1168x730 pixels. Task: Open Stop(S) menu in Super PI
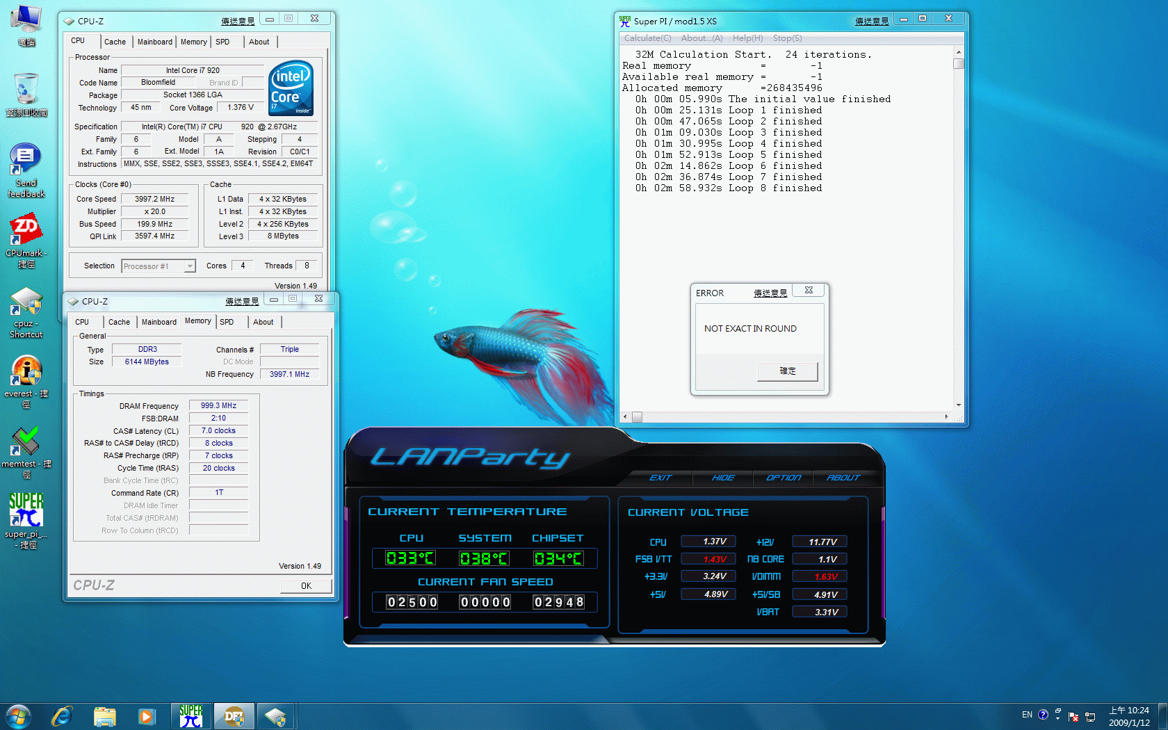pos(787,38)
